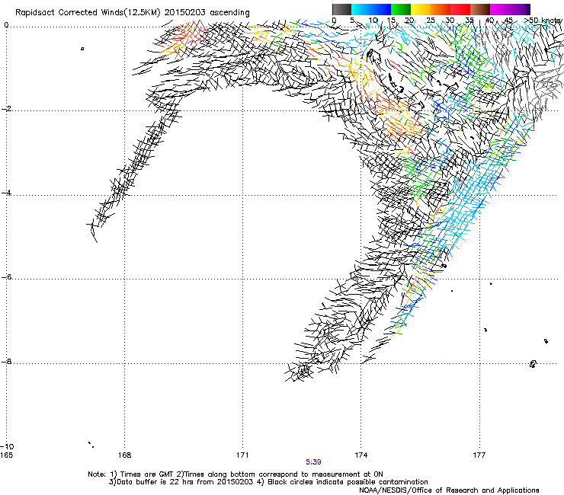Click the brown 35-40 knots legend segment

click(480, 9)
